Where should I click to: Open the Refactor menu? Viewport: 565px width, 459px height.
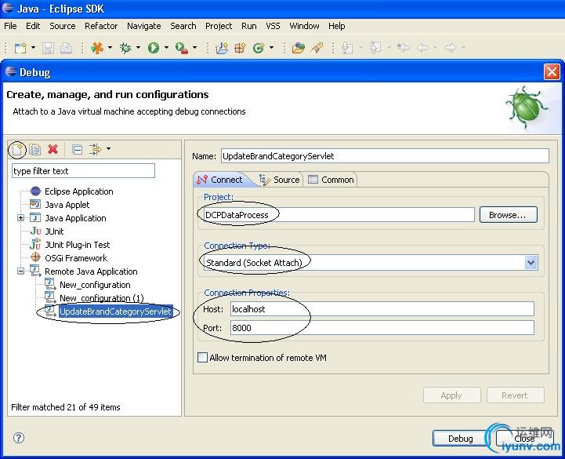click(x=101, y=26)
